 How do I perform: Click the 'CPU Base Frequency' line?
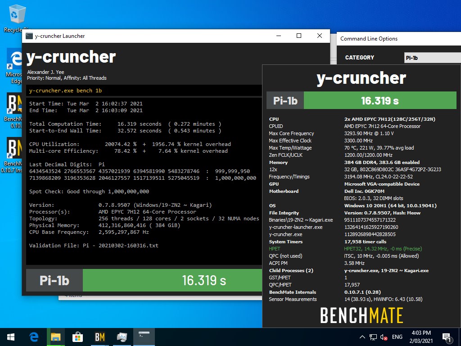point(89,232)
